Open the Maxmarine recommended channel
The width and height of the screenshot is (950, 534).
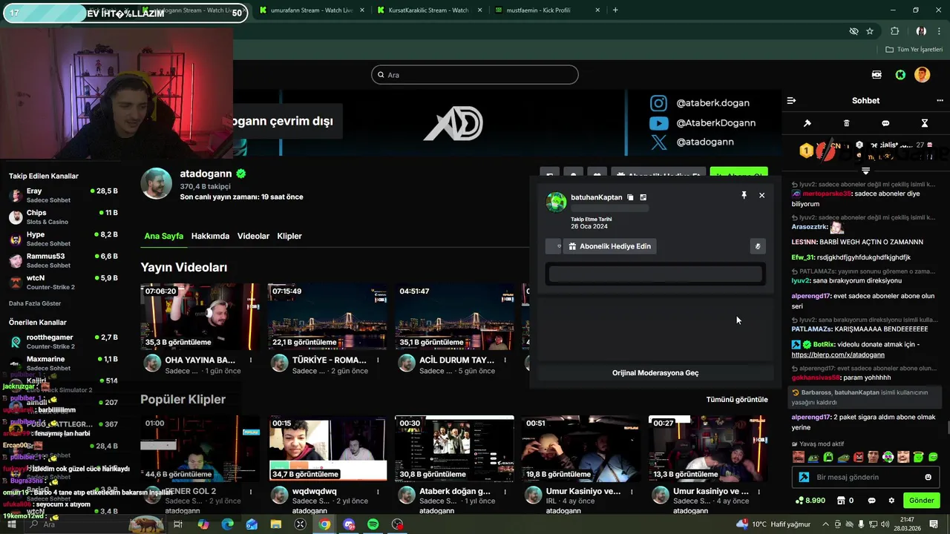click(x=63, y=363)
